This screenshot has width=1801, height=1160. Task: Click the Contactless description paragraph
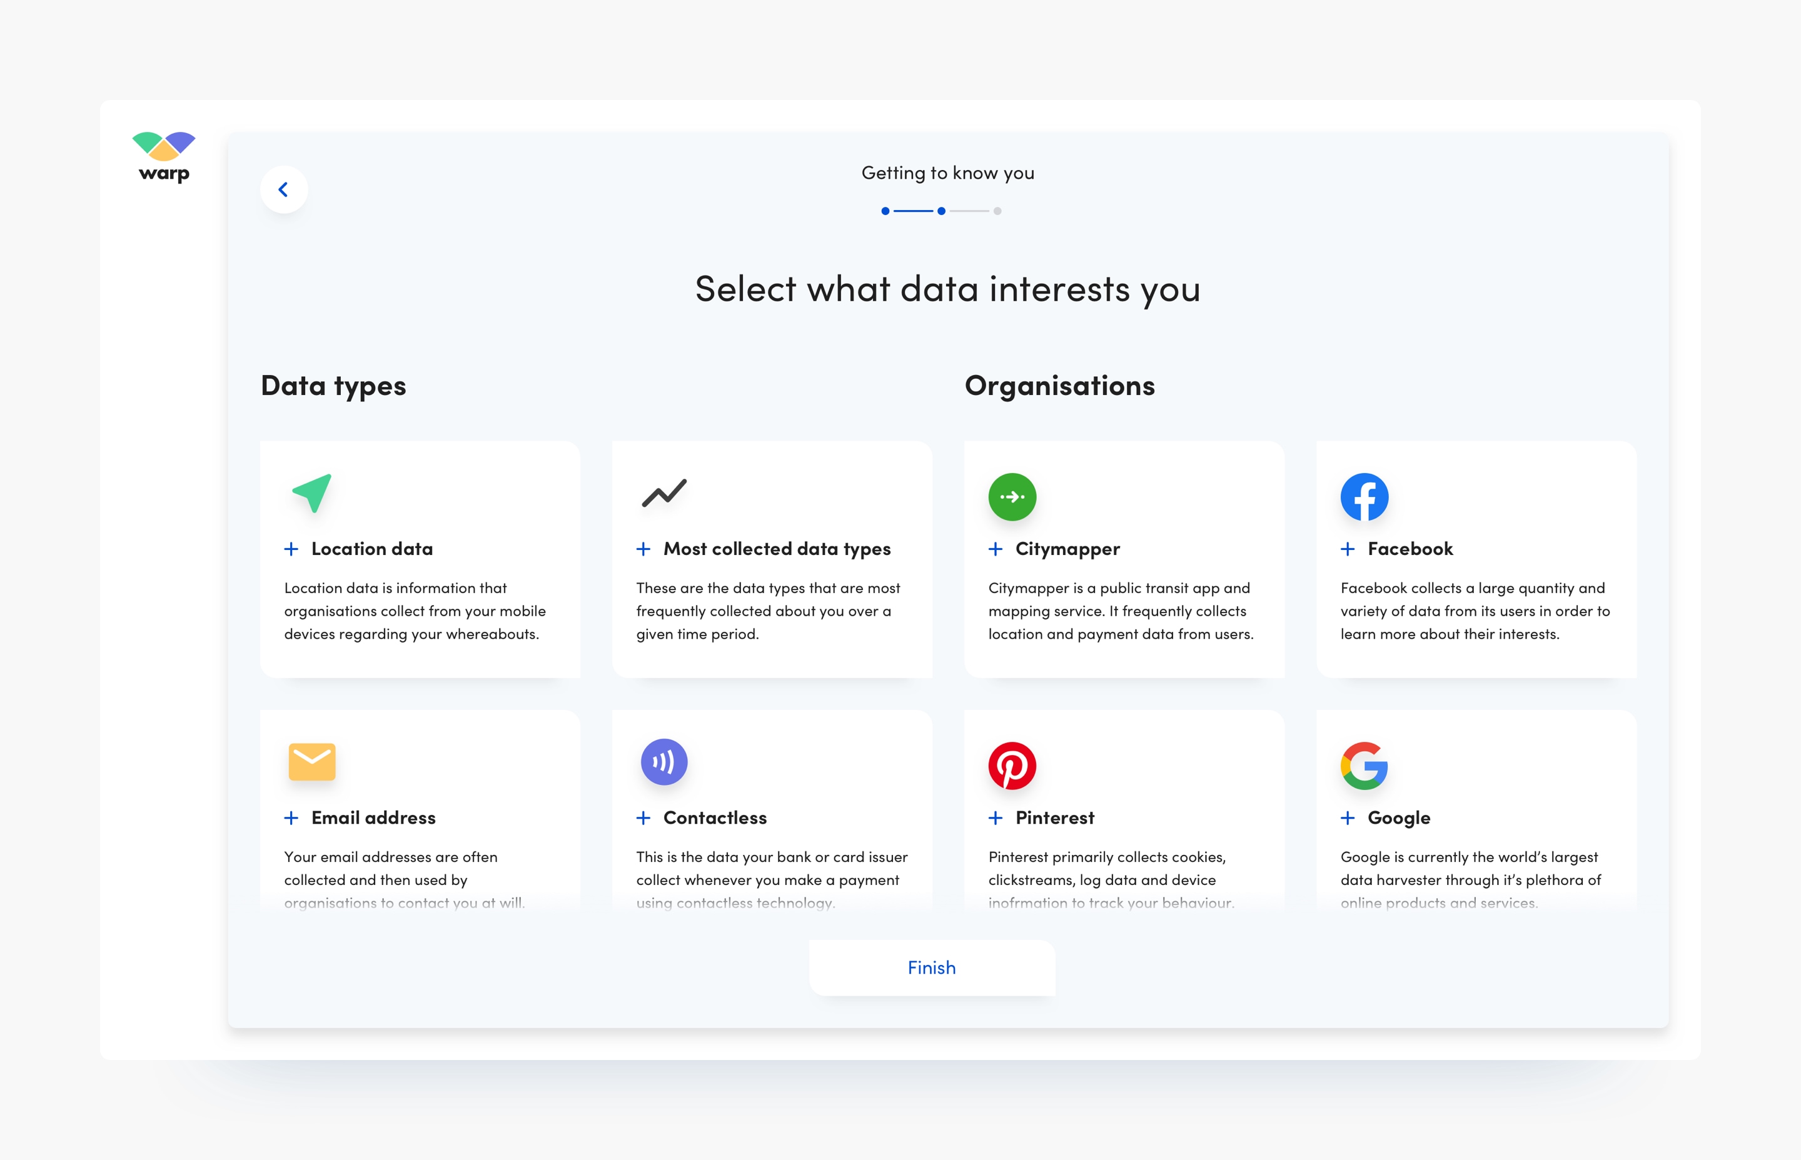coord(772,880)
